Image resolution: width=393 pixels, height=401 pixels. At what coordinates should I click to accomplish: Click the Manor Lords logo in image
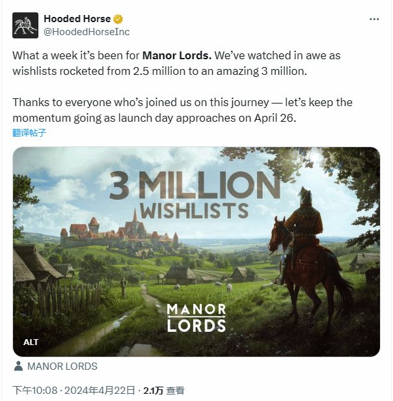tap(196, 317)
